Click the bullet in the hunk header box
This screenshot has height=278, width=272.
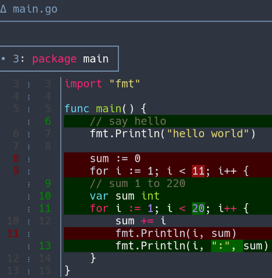pyautogui.click(x=4, y=59)
